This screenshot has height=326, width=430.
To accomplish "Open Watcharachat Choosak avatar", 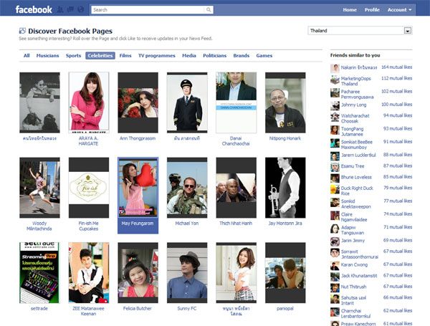I will [x=335, y=117].
